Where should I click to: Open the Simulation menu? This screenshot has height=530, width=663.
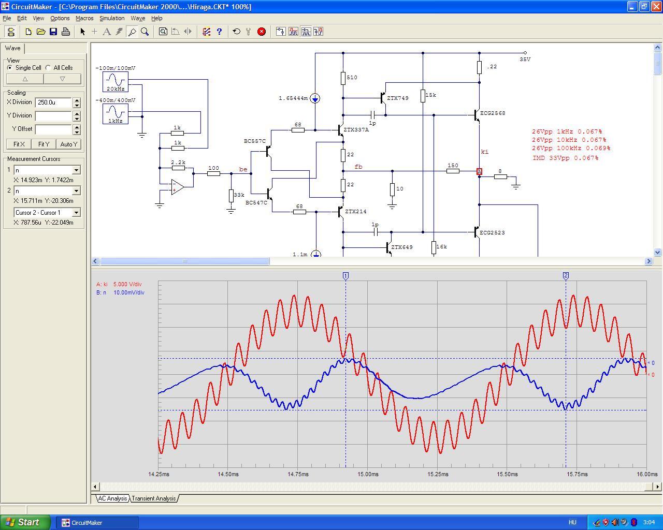112,18
